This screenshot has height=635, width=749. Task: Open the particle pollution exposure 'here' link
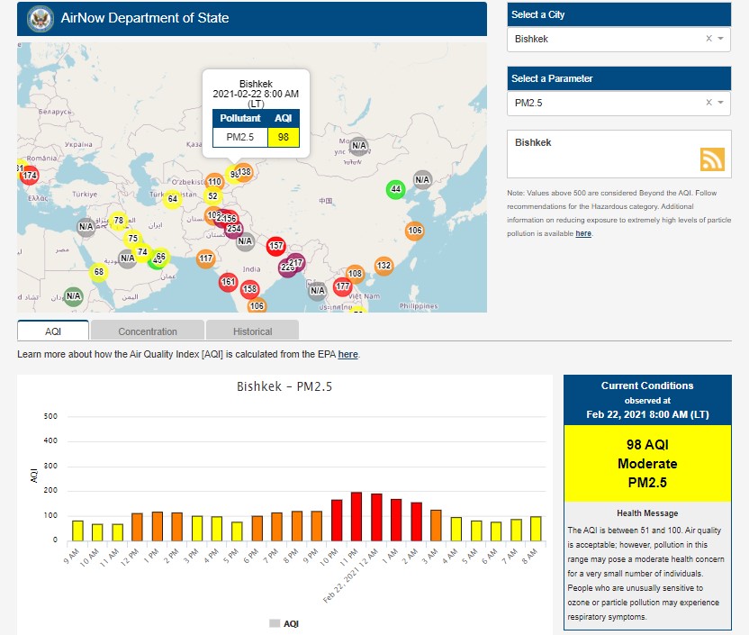point(583,233)
